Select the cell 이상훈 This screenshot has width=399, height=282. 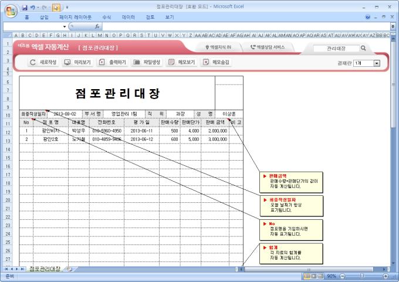pos(229,114)
